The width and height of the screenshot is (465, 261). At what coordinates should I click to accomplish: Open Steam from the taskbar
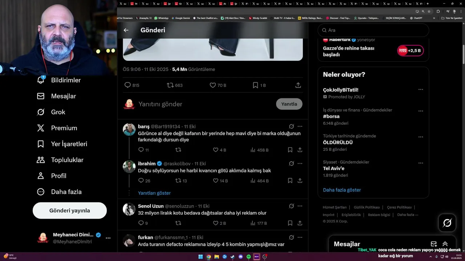[x=232, y=257]
